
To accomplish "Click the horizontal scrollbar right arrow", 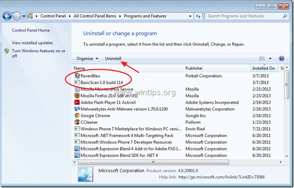I will tap(281, 162).
